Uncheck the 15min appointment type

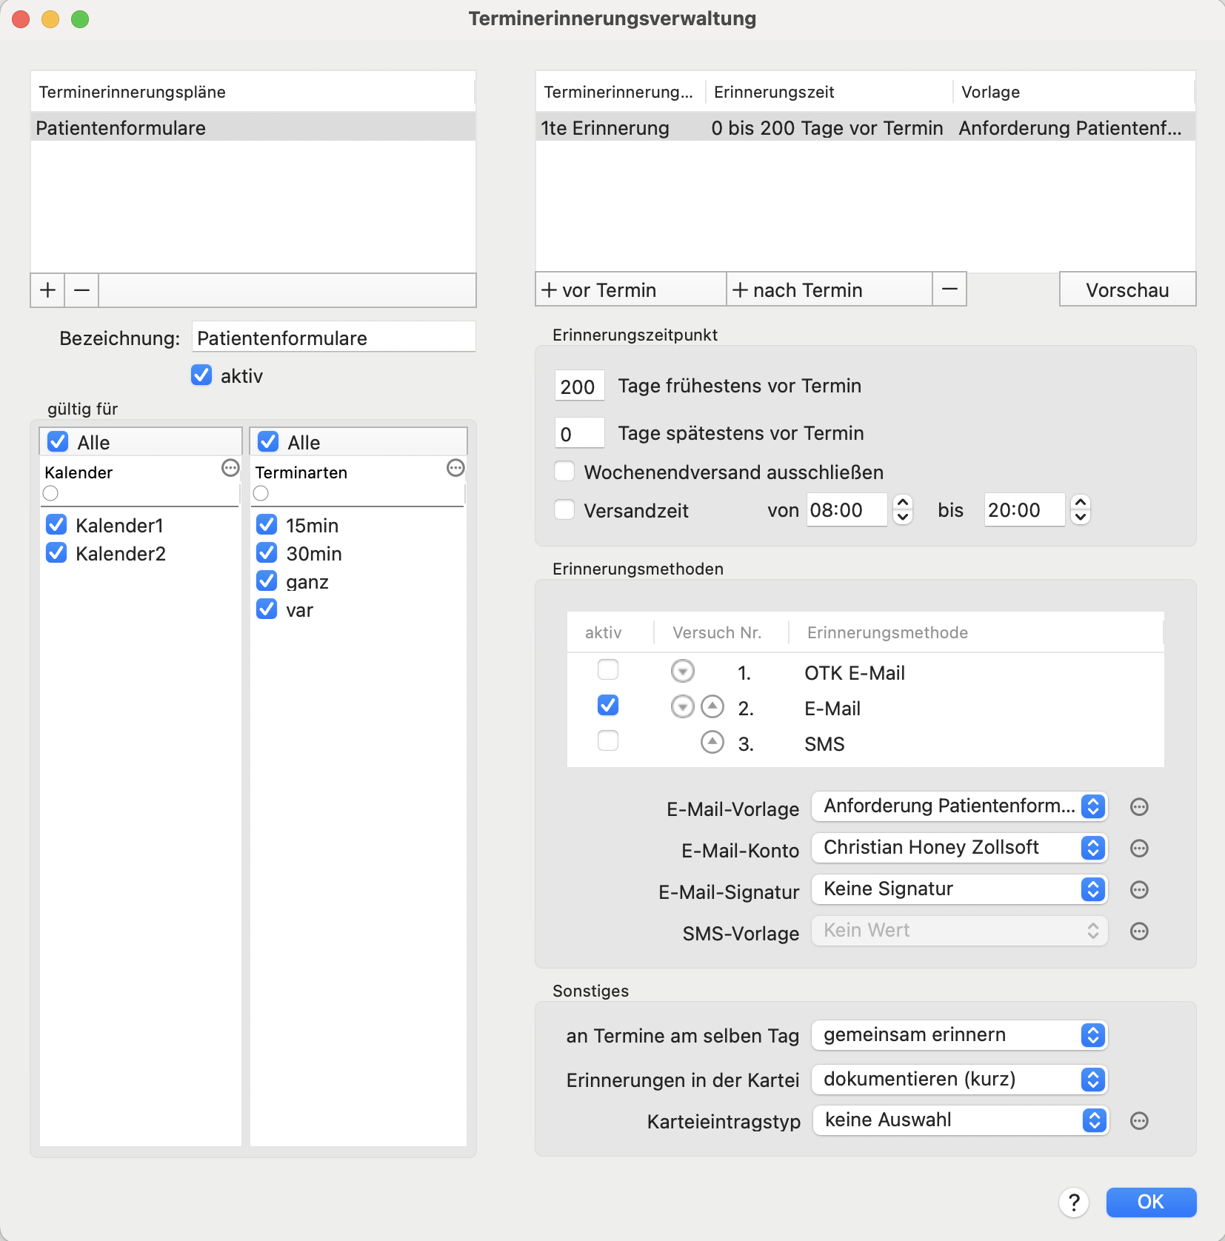(267, 525)
